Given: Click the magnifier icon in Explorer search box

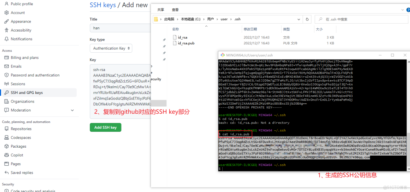Looking at the screenshot, I should pyautogui.click(x=320, y=19).
